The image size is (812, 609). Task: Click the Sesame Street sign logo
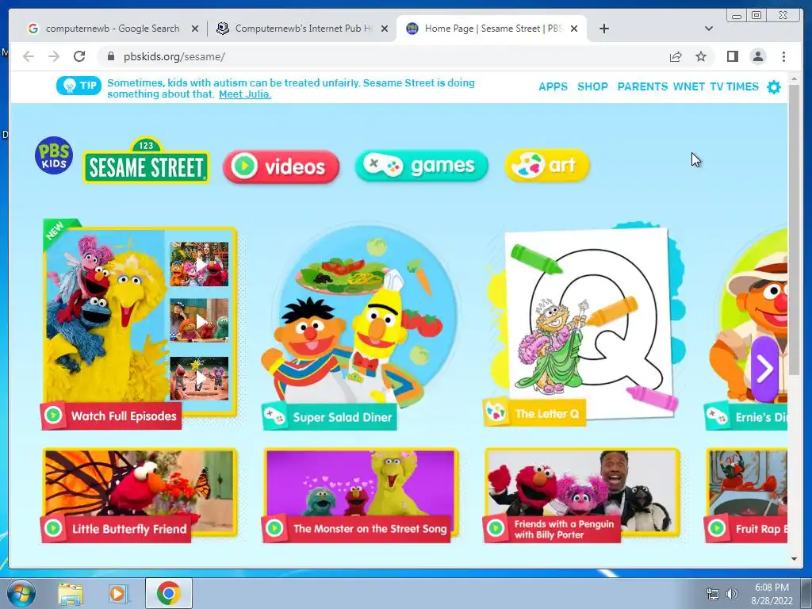(x=147, y=160)
